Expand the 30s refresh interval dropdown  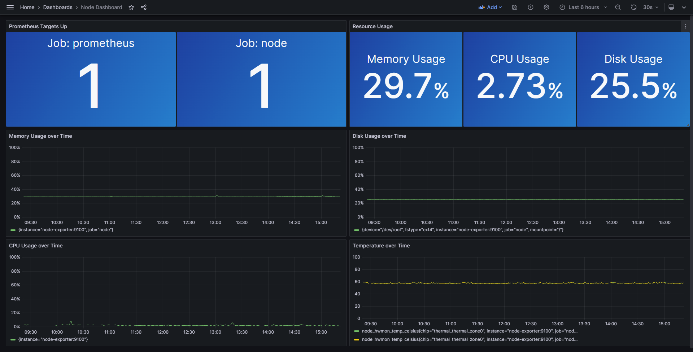pos(651,7)
